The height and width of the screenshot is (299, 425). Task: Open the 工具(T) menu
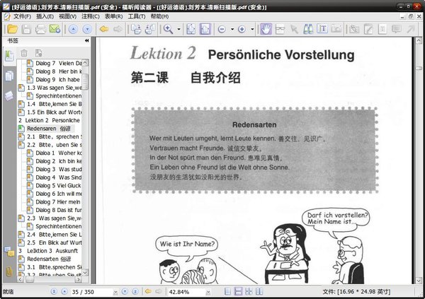tap(137, 16)
